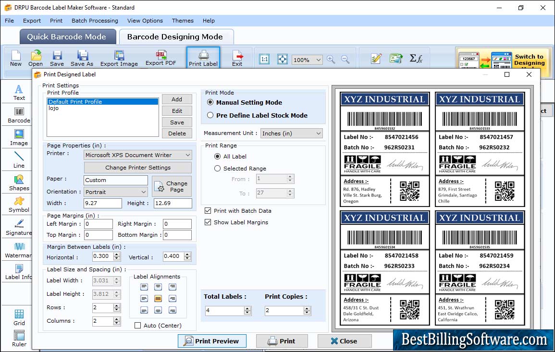
Task: Click the New document icon
Action: (x=15, y=58)
